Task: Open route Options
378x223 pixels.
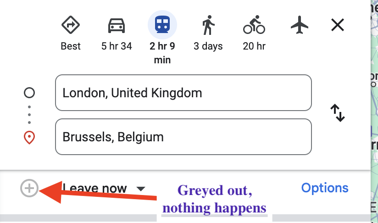Action: coord(325,188)
